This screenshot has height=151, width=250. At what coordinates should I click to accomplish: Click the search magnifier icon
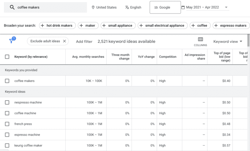pos(12,7)
